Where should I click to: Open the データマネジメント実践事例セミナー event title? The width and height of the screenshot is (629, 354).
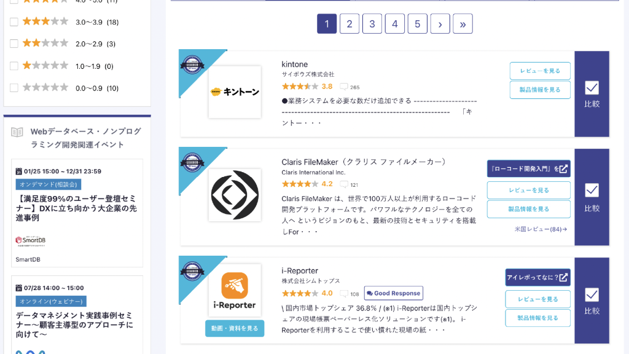pos(74,324)
